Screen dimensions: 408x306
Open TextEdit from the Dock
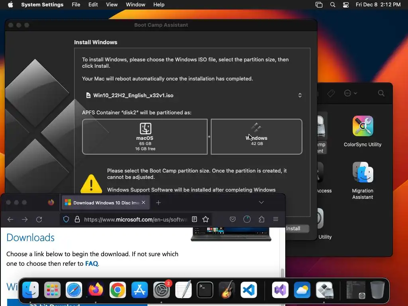point(183,290)
